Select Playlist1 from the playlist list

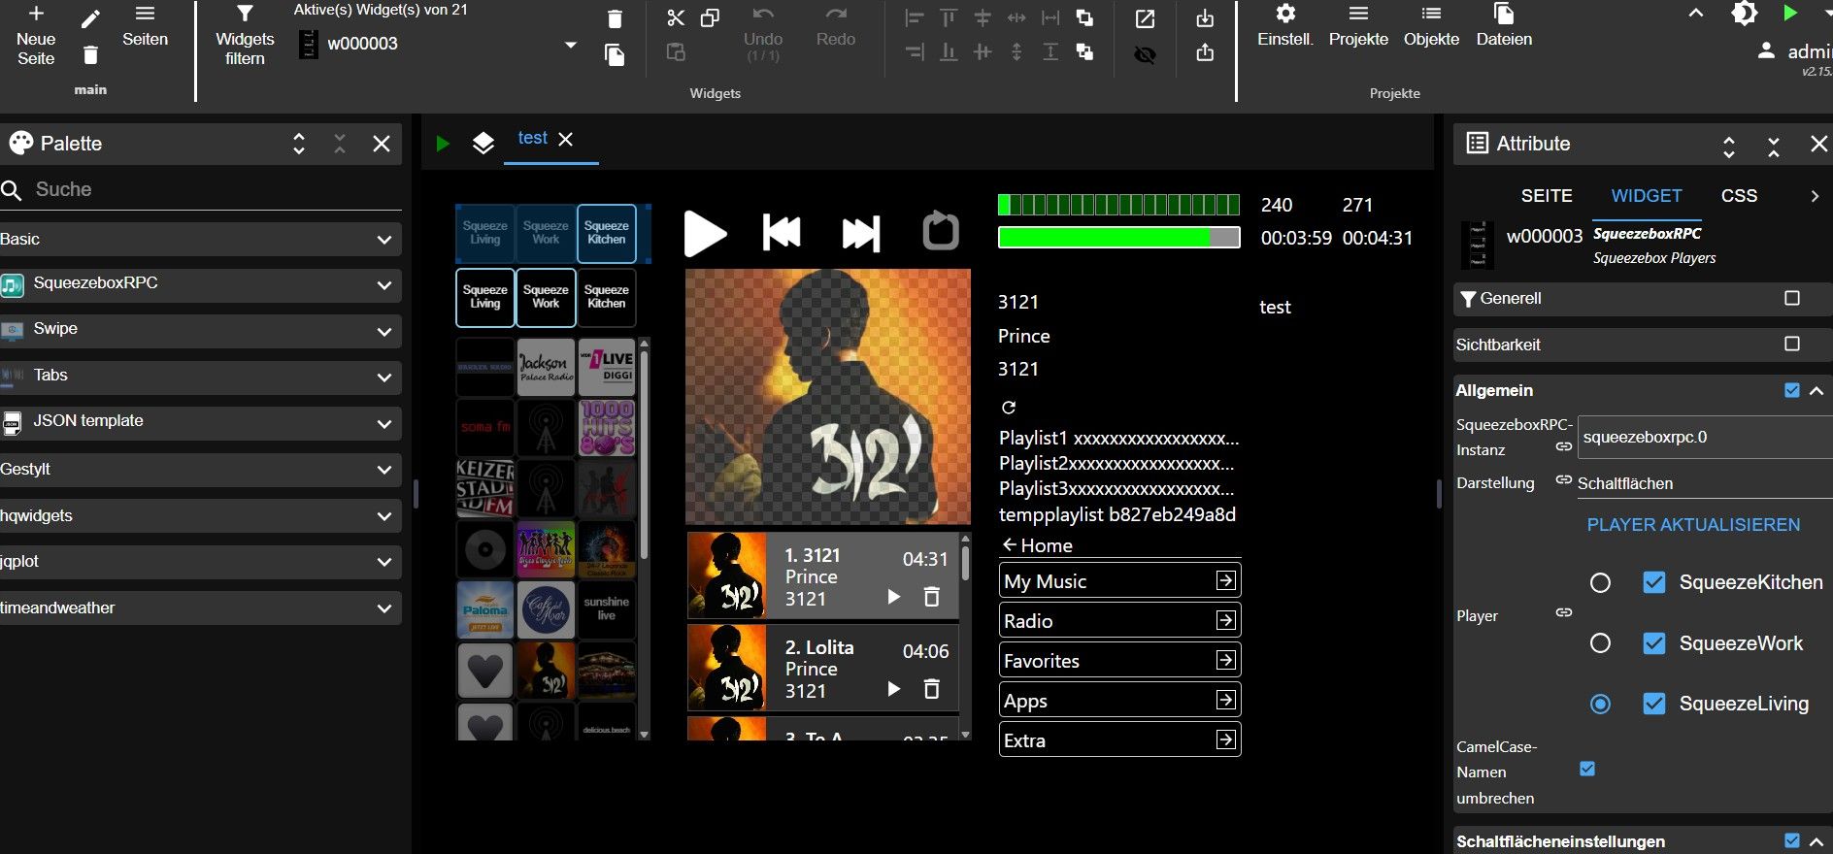point(1118,439)
